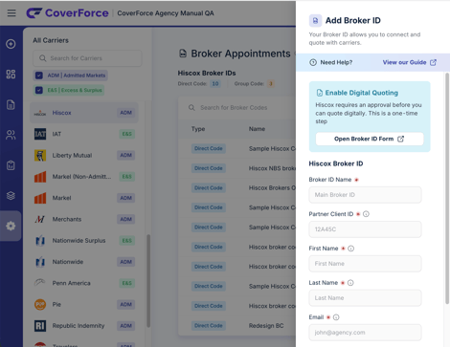Select the Pie carrier row
The width and height of the screenshot is (450, 347).
pyautogui.click(x=84, y=305)
